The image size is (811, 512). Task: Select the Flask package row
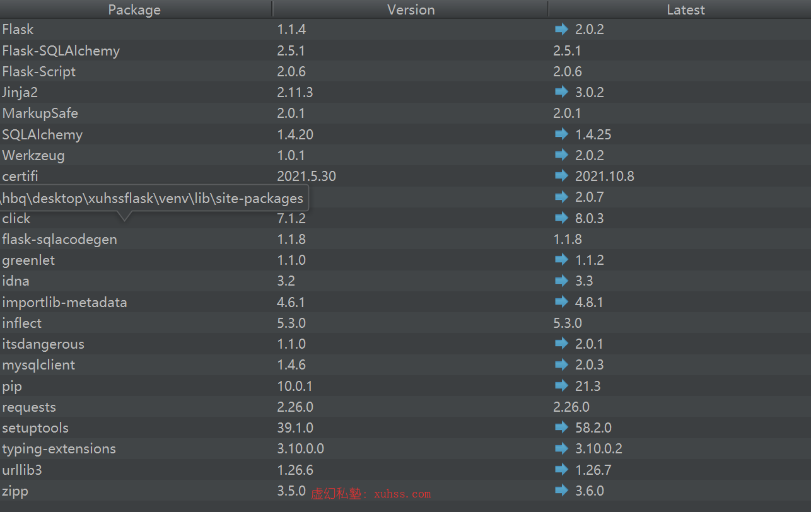tap(405, 29)
